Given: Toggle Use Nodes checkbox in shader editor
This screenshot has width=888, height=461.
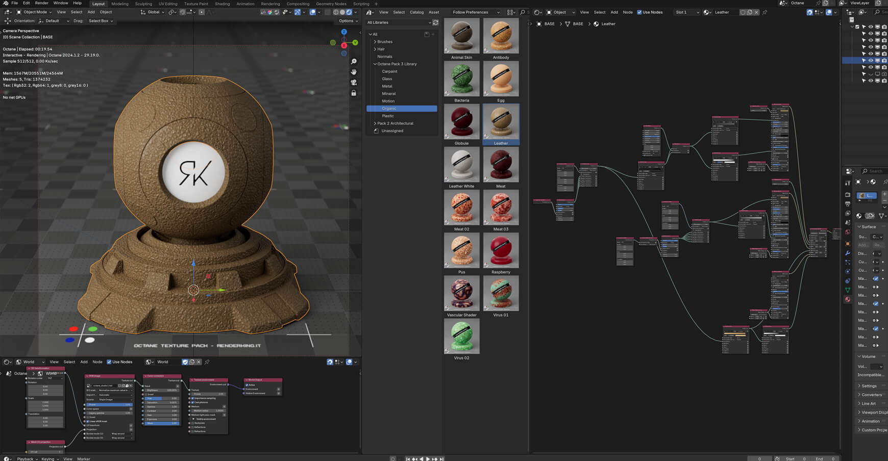Looking at the screenshot, I should [639, 12].
